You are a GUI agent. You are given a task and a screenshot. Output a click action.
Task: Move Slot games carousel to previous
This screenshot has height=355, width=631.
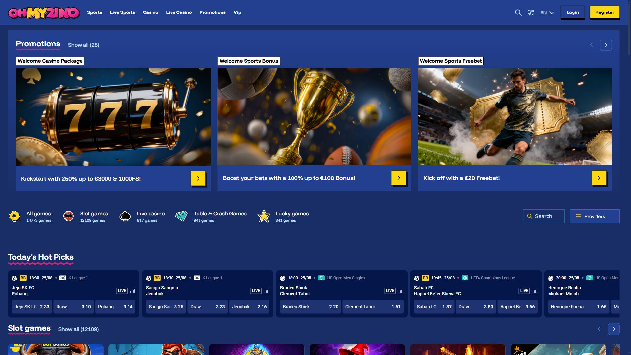click(599, 329)
